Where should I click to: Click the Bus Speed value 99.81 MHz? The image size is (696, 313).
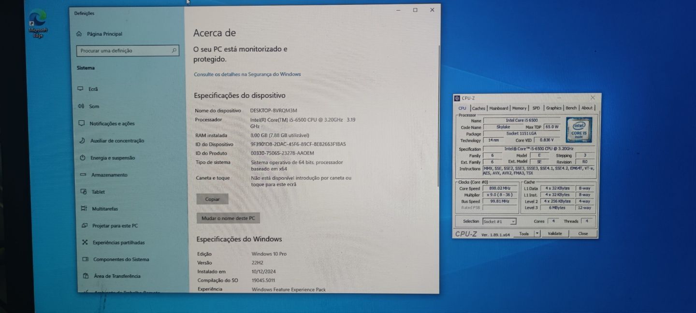(500, 201)
